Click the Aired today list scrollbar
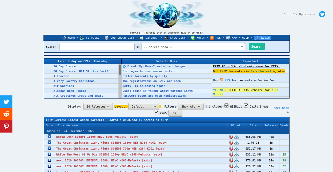Viewport: 333px width, 172px height. [x=120, y=70]
